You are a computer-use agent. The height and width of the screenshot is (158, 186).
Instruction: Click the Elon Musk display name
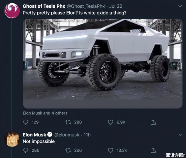[x=34, y=135]
